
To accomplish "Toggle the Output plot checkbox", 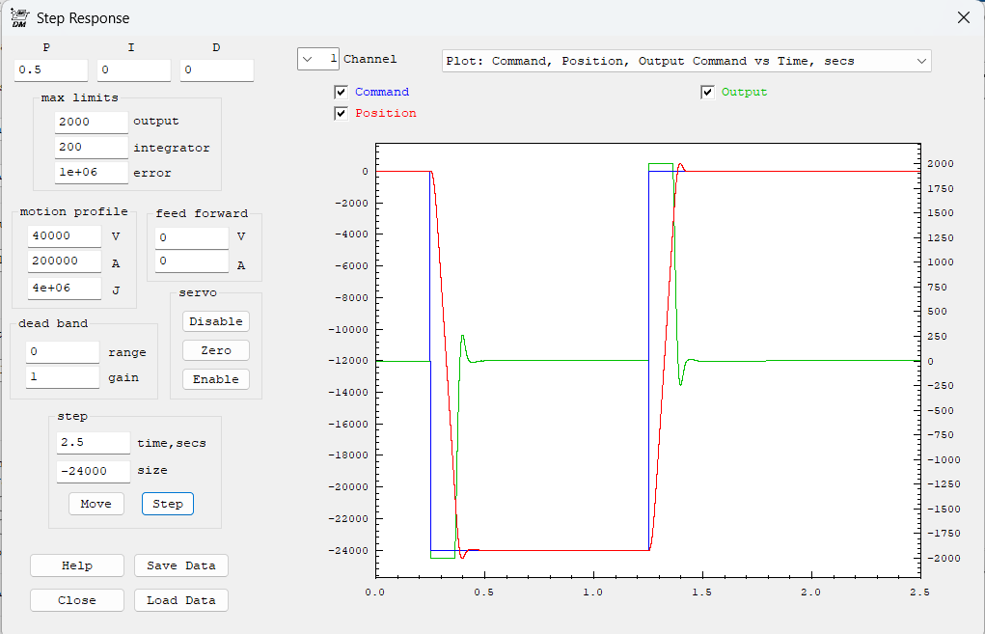I will [x=707, y=92].
